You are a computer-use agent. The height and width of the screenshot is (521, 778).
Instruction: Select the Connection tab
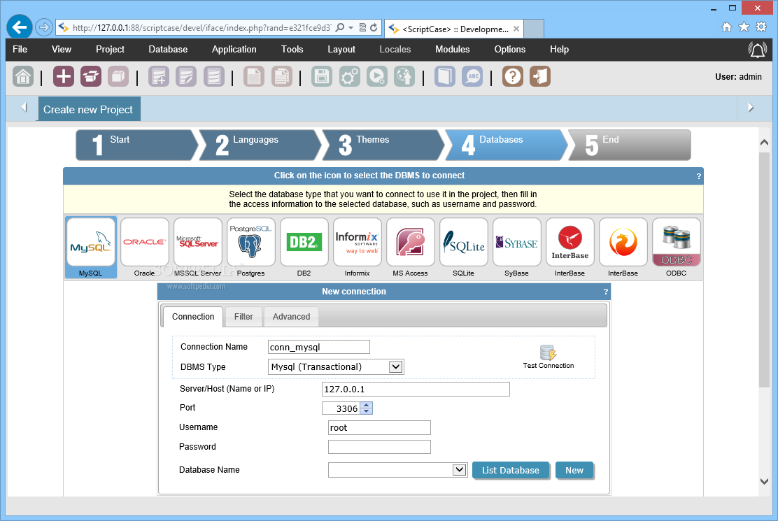pos(193,317)
